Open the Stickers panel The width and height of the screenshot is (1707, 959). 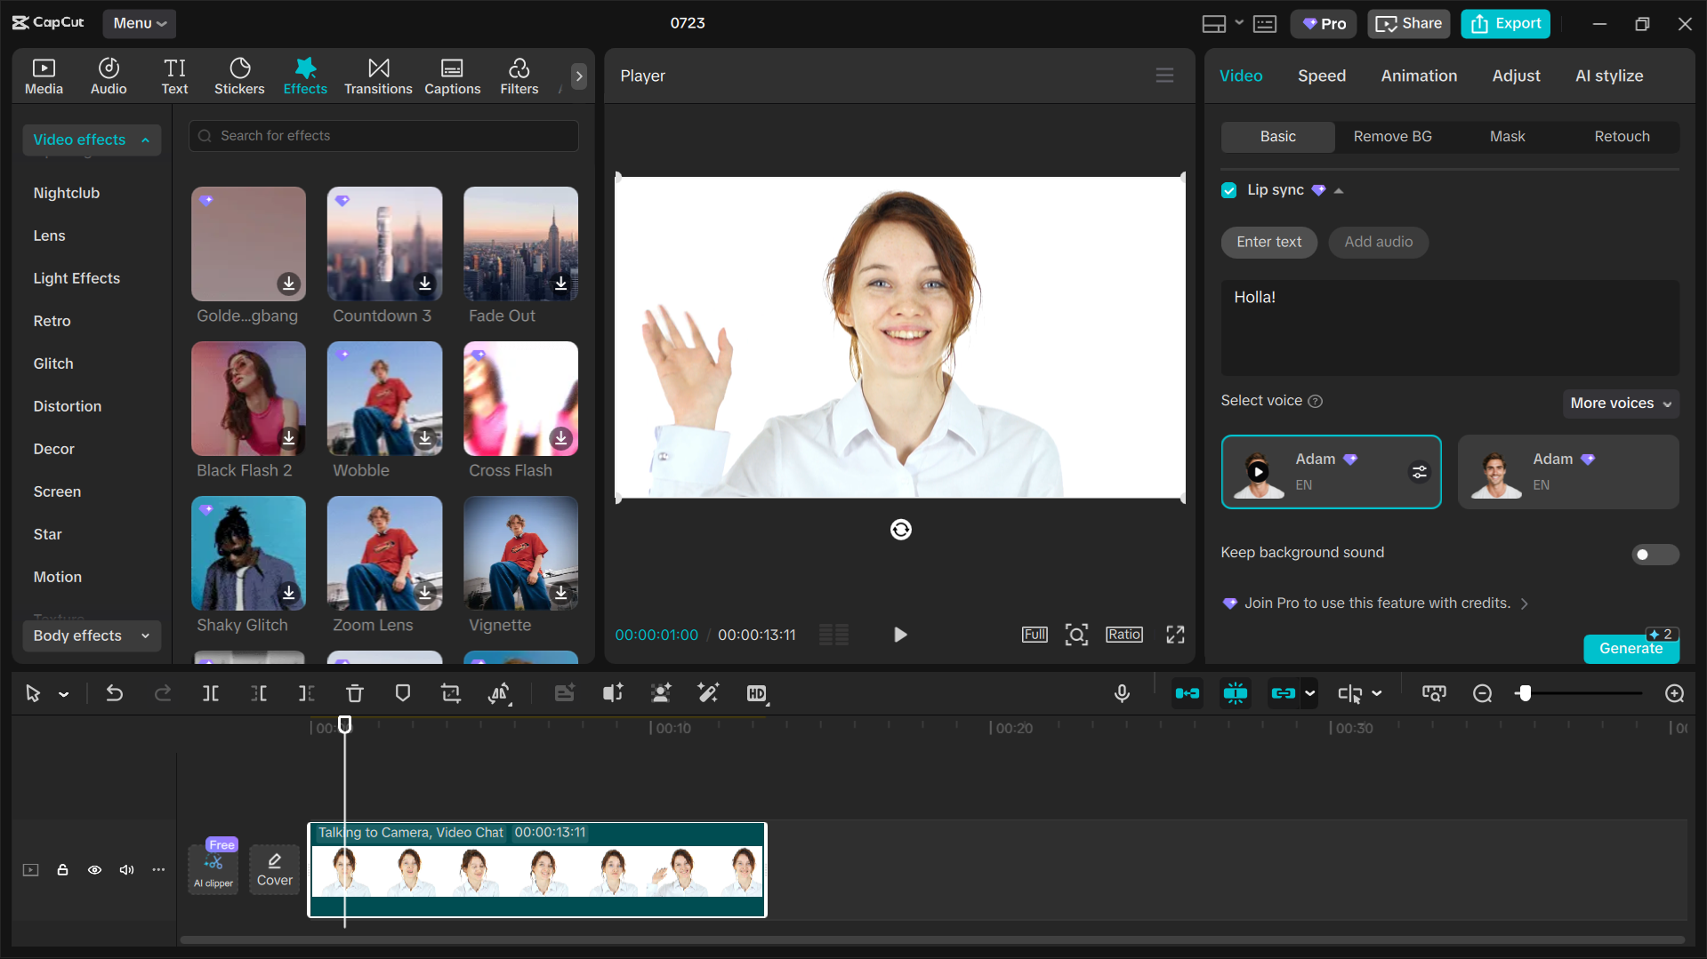238,76
